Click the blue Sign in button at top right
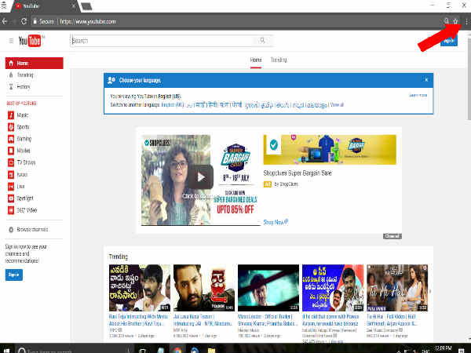 point(449,40)
